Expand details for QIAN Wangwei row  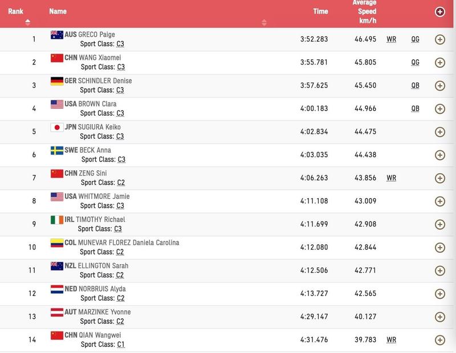pyautogui.click(x=439, y=340)
